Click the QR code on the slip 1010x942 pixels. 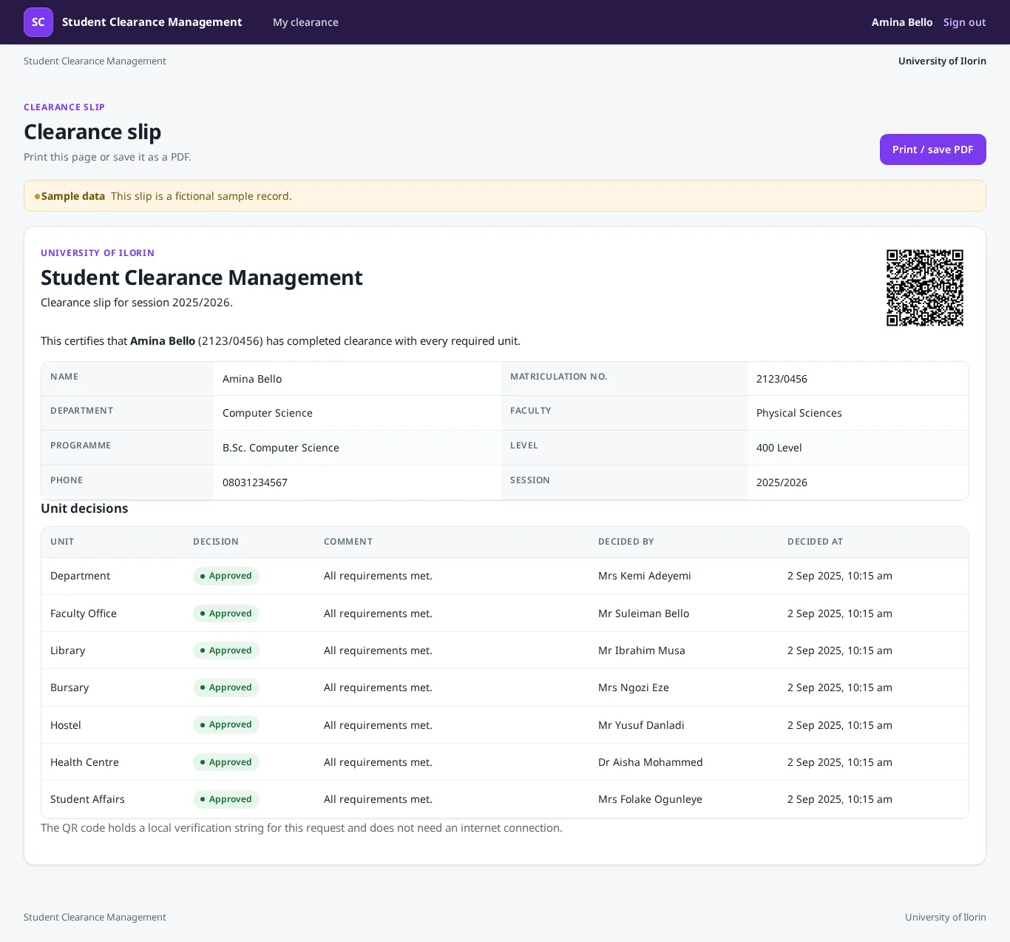click(925, 288)
